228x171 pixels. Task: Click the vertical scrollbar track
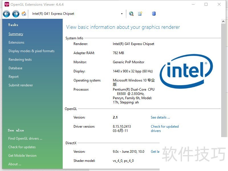pyautogui.click(x=223, y=80)
